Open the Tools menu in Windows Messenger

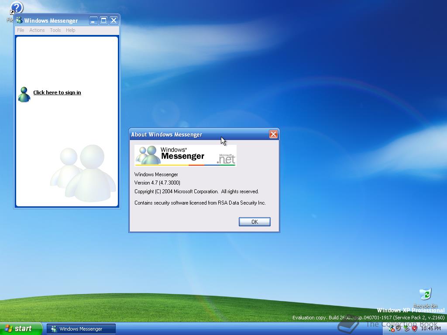point(55,30)
